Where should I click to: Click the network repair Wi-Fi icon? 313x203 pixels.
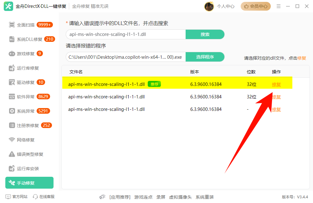(12, 140)
